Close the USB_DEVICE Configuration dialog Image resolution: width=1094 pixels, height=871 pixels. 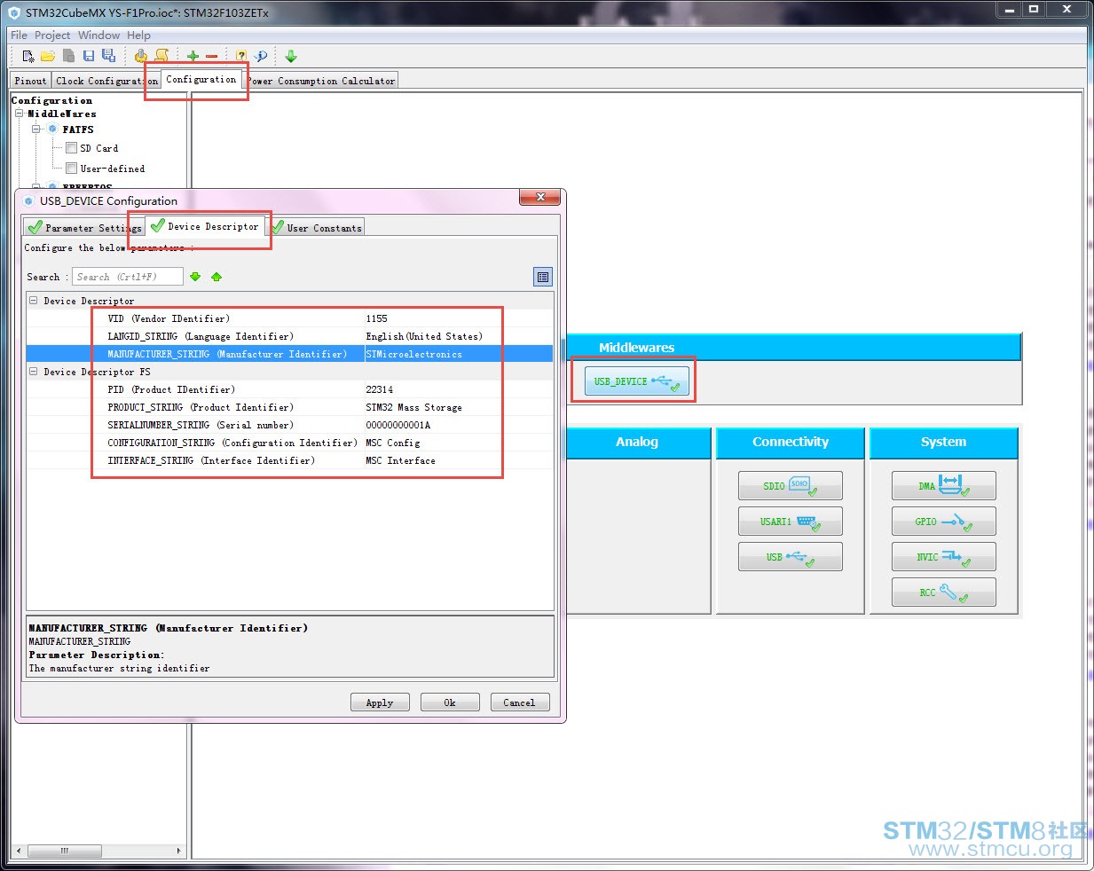(540, 197)
